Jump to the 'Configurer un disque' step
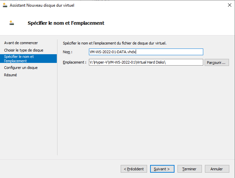The height and width of the screenshot is (178, 235). [x=21, y=68]
